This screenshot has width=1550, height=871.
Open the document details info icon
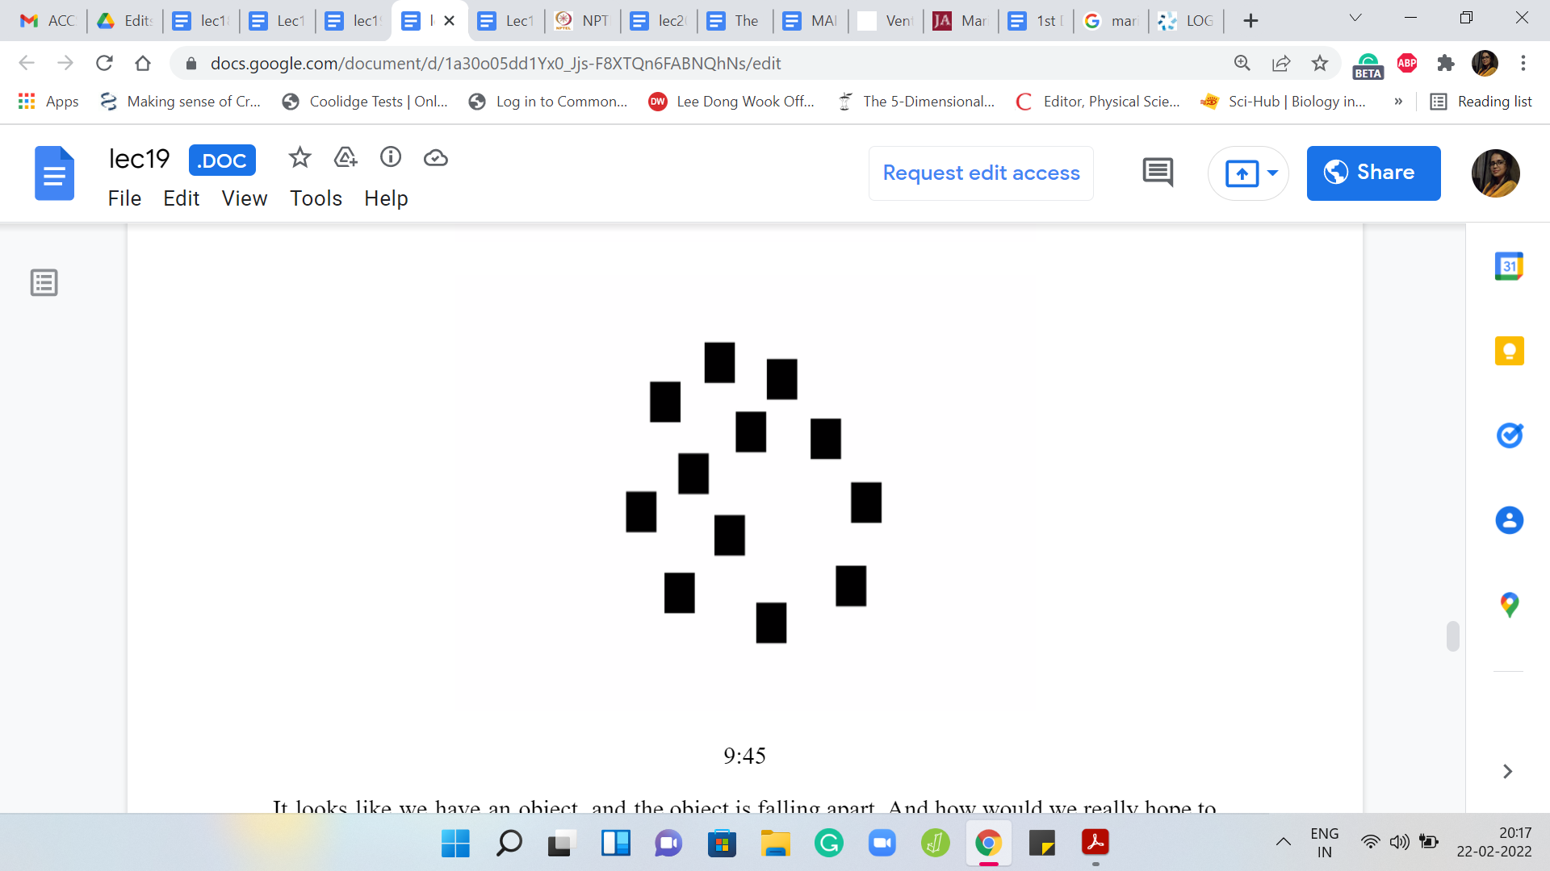click(391, 157)
